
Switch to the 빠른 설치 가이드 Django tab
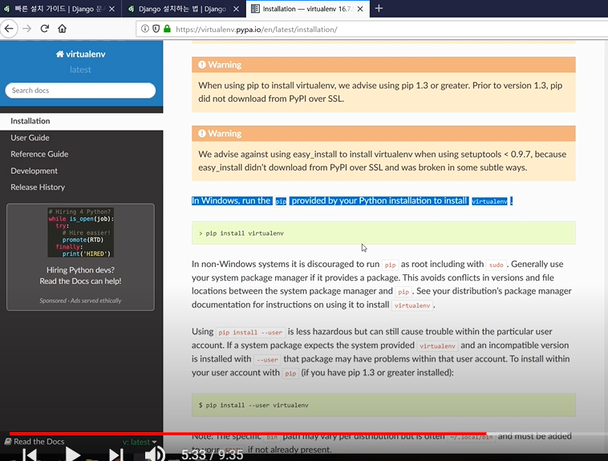coord(60,9)
